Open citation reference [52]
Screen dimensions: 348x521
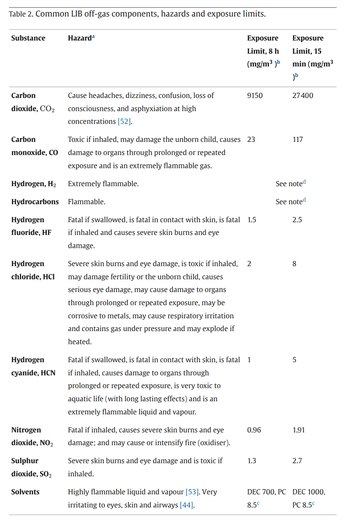pos(124,122)
